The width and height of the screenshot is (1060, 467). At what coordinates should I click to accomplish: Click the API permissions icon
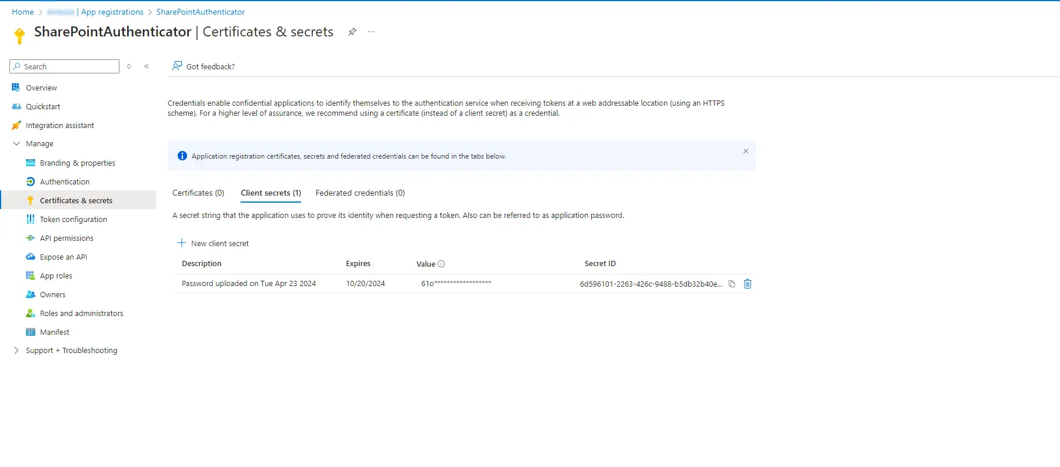(x=31, y=238)
